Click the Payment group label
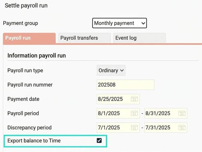 pos(21,23)
